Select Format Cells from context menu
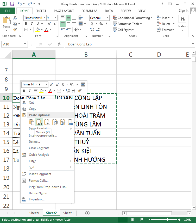This screenshot has width=196, height=223. (39, 181)
